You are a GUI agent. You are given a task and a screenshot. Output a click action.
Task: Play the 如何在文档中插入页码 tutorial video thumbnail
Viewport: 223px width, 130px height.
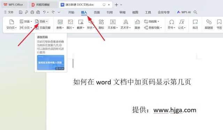pos(51,63)
